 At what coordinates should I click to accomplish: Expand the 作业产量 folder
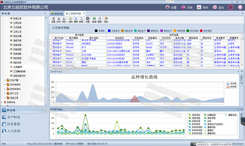click(5, 80)
